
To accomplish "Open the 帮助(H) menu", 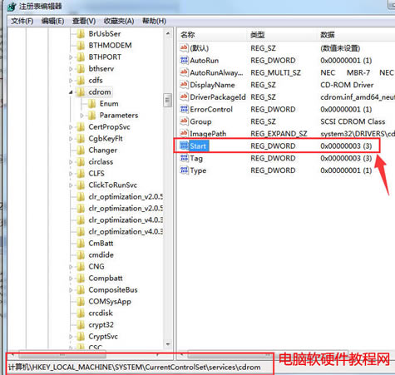I will [154, 21].
